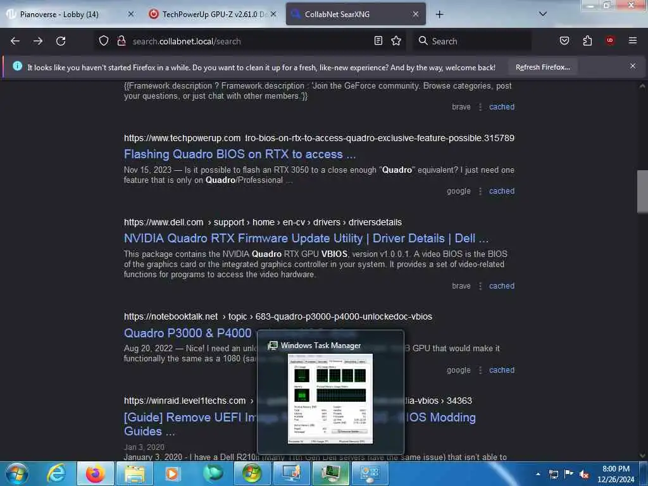Open cached copy of notebooktalk result
The height and width of the screenshot is (486, 648).
[x=502, y=370]
